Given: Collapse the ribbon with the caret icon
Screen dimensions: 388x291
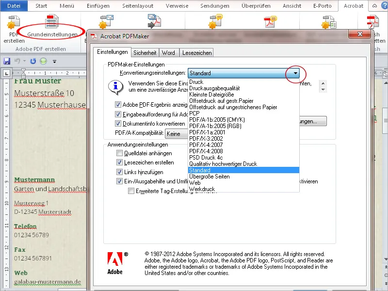Looking at the screenshot, I should point(374,6).
